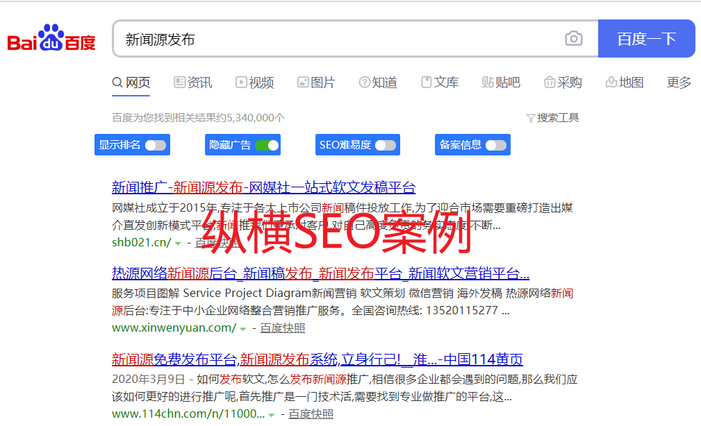Open the 文库 library tab
The width and height of the screenshot is (701, 426).
[440, 83]
